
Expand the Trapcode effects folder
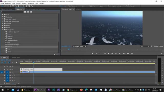3,23
